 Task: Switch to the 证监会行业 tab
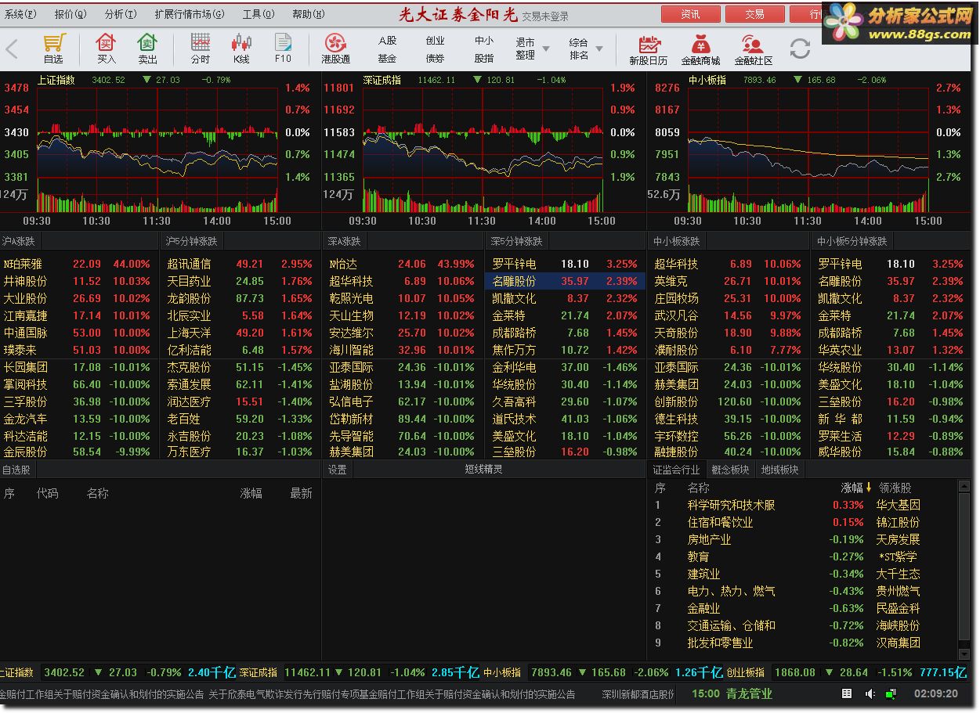pos(677,470)
